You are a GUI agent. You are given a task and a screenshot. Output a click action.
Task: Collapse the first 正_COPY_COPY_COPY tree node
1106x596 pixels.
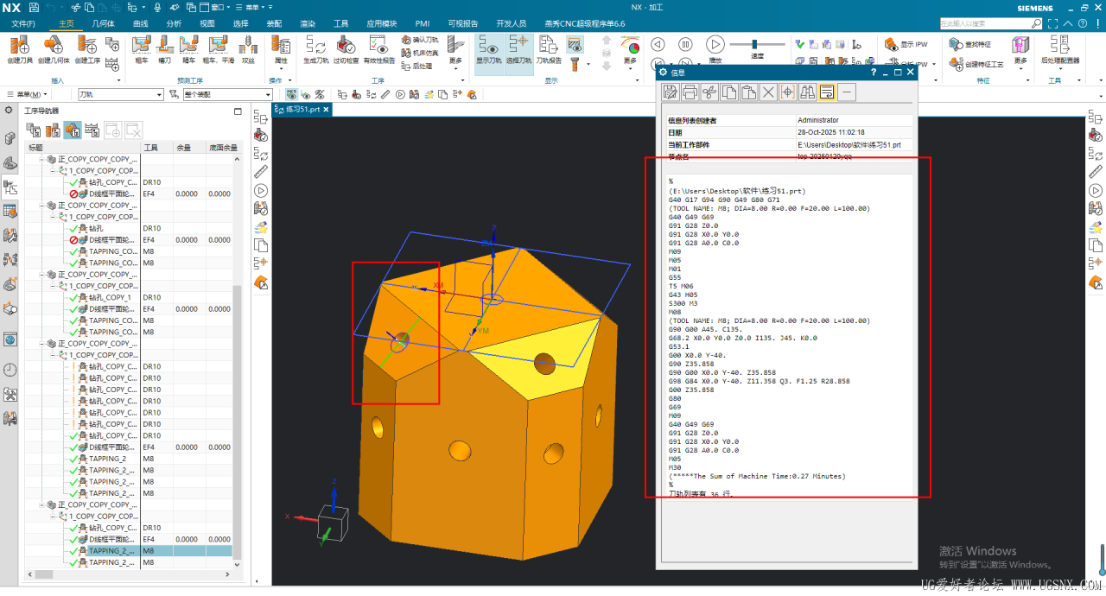coord(42,160)
